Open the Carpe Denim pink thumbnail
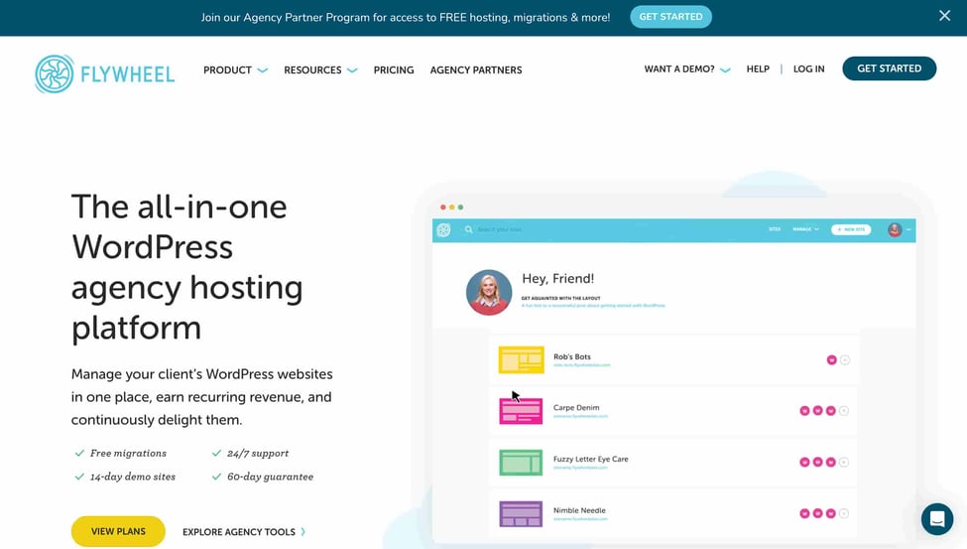 pos(521,411)
